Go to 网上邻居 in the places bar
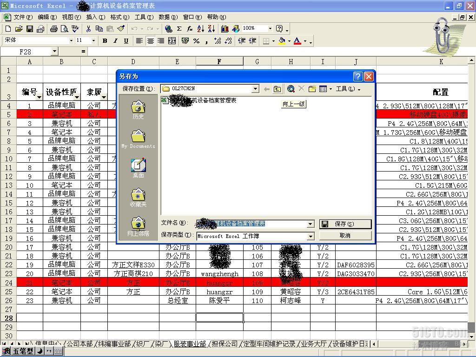Image resolution: width=476 pixels, height=357 pixels. point(138,227)
